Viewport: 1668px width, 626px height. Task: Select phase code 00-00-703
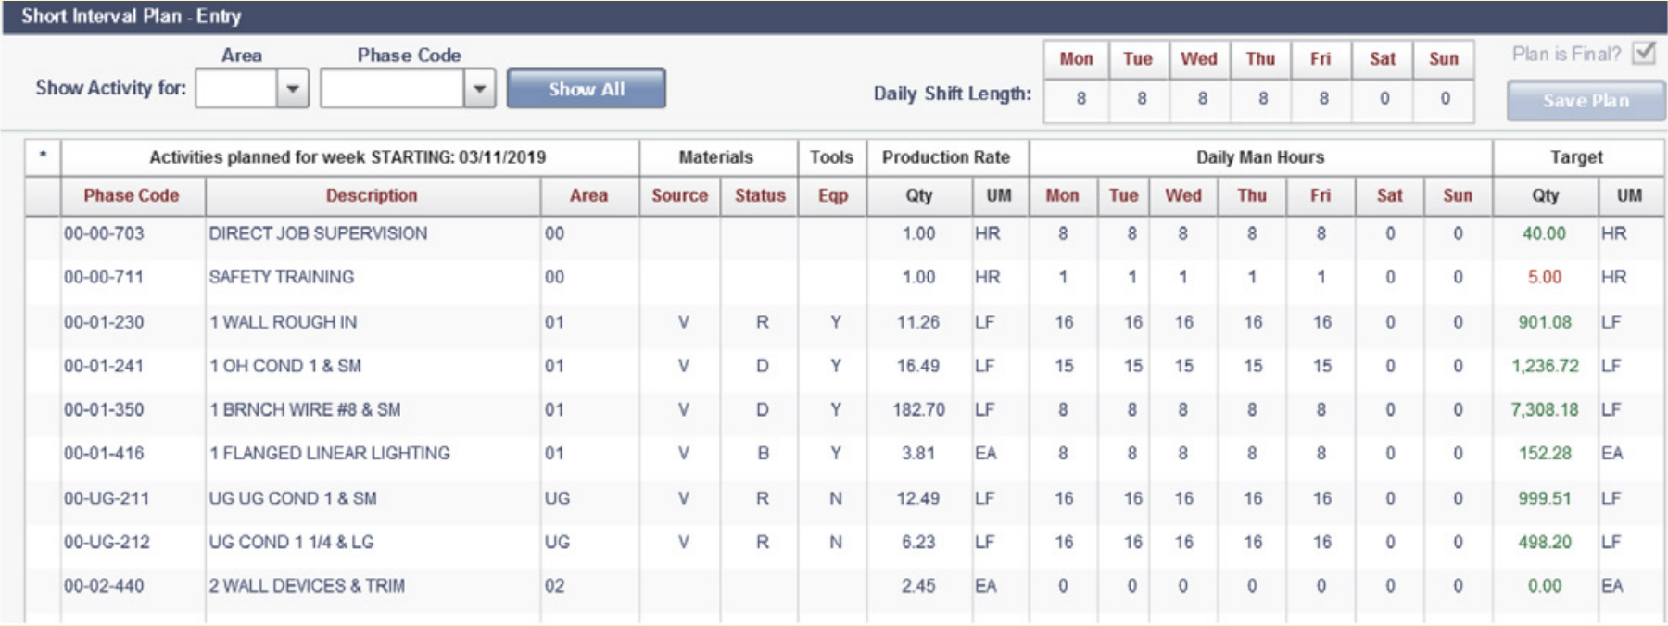point(104,234)
